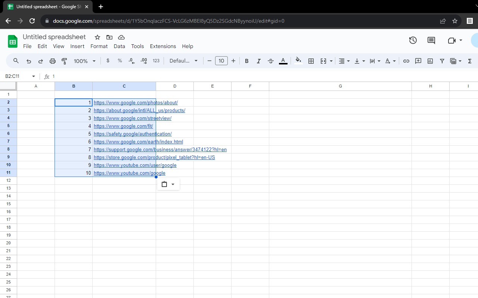Click the youtube.com/user/google link

tap(135, 165)
